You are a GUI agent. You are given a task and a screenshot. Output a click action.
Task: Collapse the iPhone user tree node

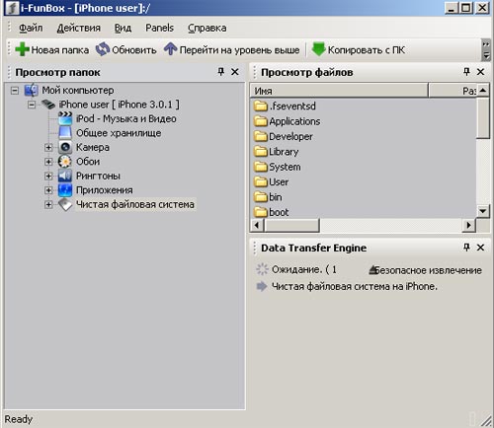[x=32, y=105]
